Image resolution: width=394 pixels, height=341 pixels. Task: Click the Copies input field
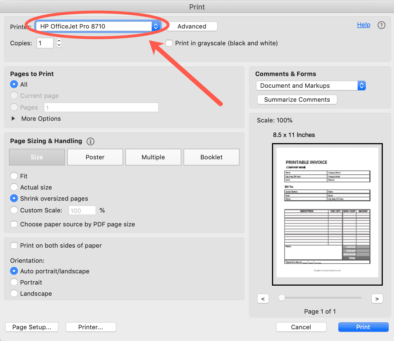tap(45, 43)
